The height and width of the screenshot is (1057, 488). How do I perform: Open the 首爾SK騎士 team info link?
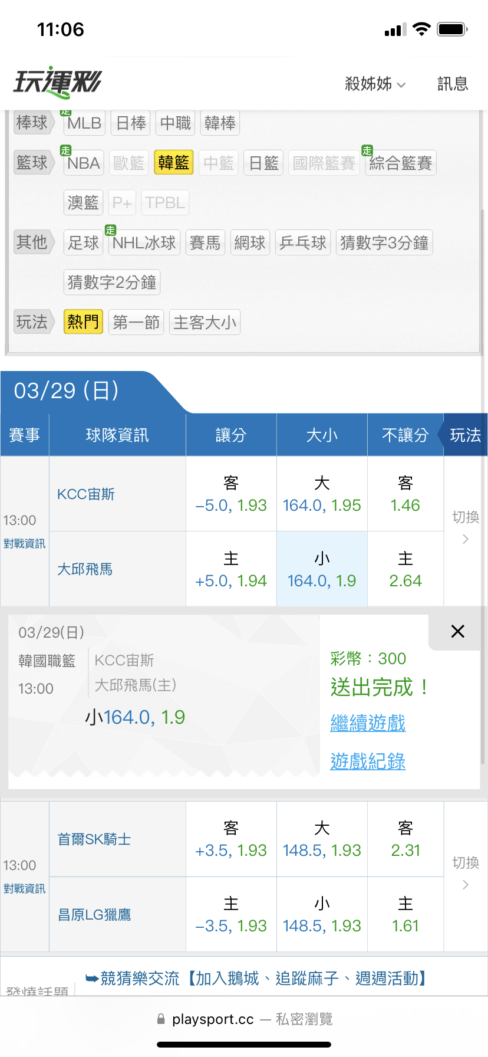coord(94,839)
